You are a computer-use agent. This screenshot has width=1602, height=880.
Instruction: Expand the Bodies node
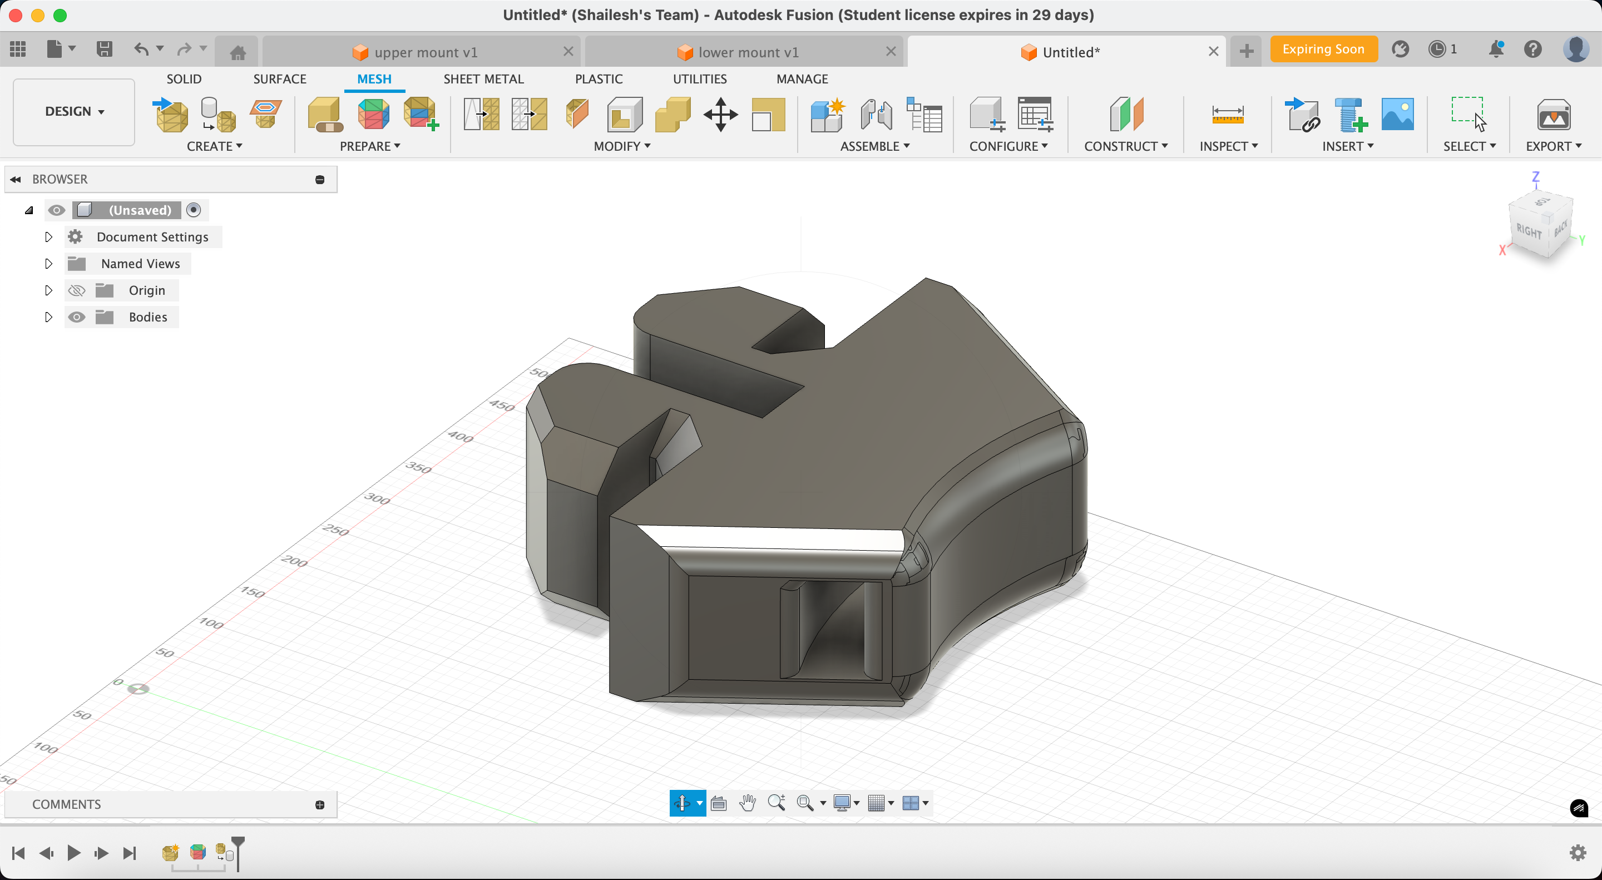48,317
